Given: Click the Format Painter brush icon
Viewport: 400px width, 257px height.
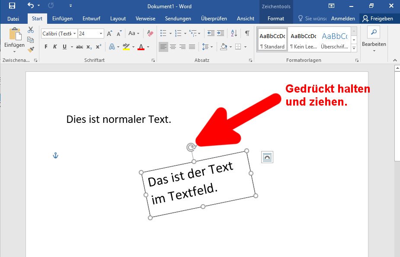Looking at the screenshot, I should coord(31,49).
